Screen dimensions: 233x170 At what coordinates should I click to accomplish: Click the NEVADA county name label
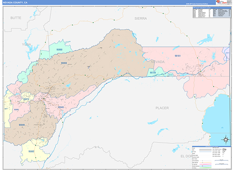pos(157,62)
